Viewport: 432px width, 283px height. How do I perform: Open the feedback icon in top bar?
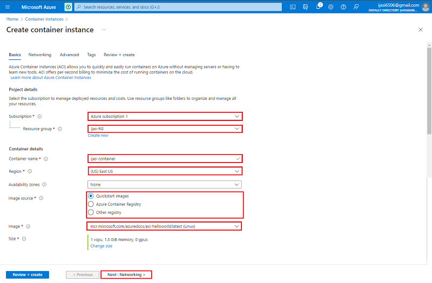click(356, 7)
